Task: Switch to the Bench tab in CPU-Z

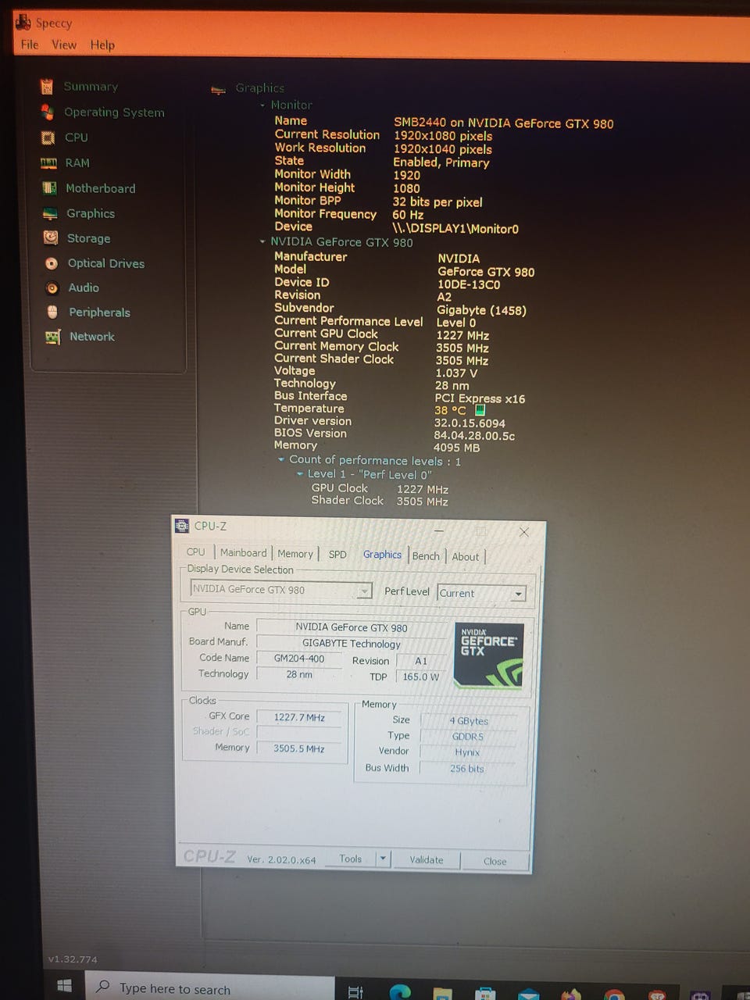Action: pyautogui.click(x=426, y=555)
